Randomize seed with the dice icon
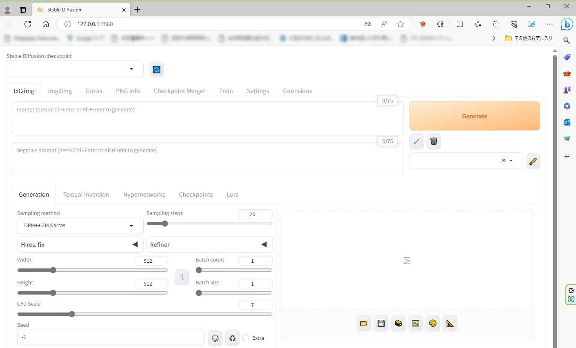Viewport: 576px width, 348px height. [x=215, y=338]
